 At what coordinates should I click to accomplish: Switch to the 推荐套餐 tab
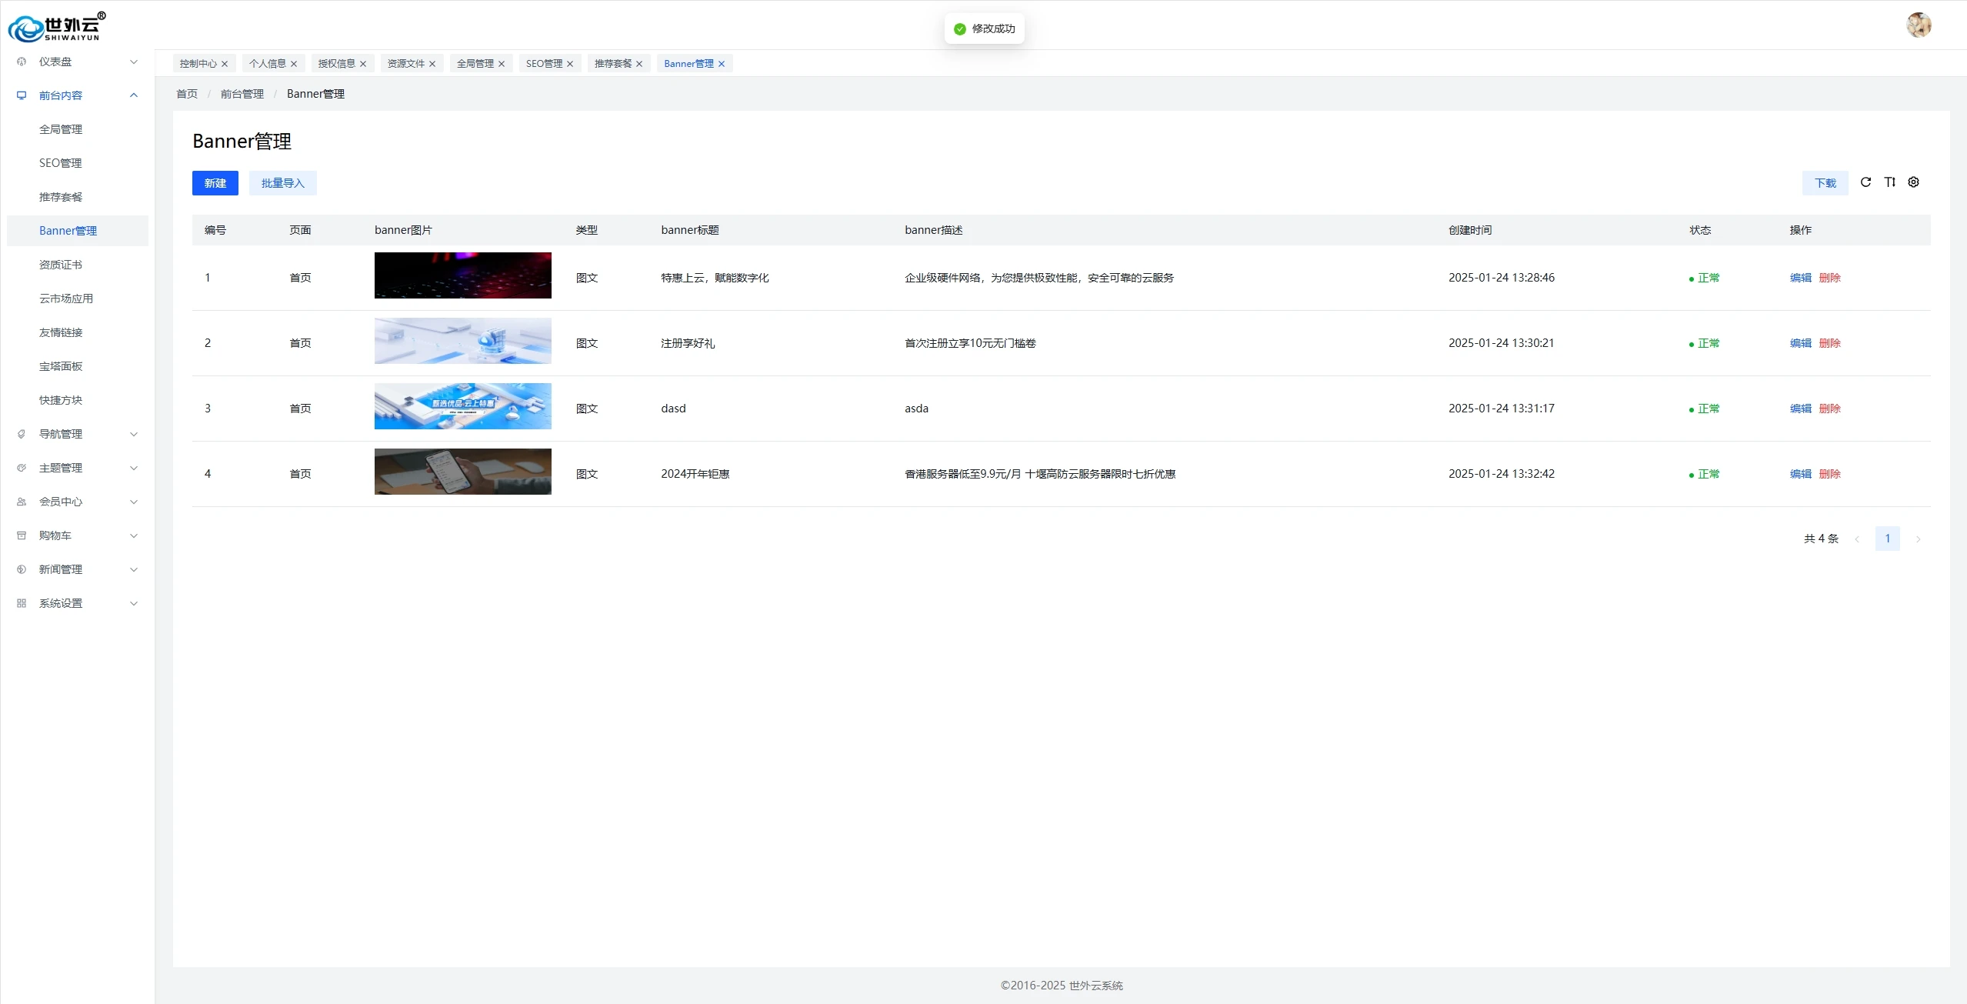tap(612, 64)
